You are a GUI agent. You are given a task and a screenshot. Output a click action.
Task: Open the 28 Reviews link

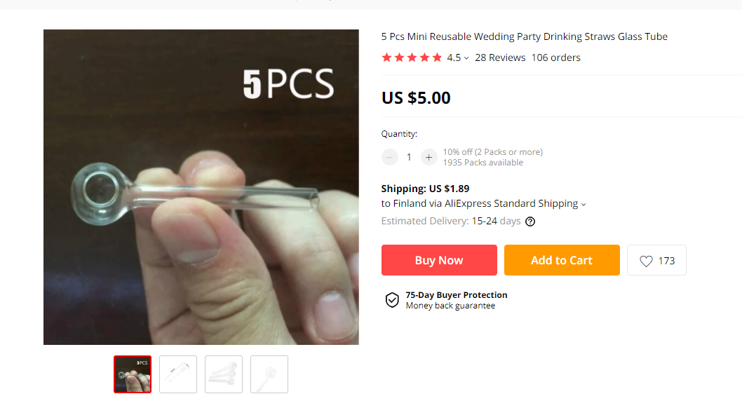pyautogui.click(x=500, y=57)
